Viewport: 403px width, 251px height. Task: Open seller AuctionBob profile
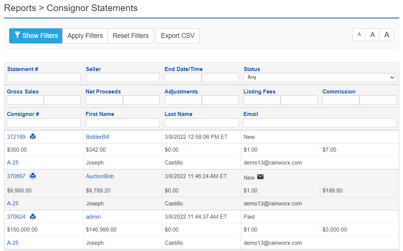coord(100,176)
